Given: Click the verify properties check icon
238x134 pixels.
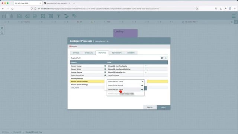Looking at the screenshot, I should [x=162, y=58].
